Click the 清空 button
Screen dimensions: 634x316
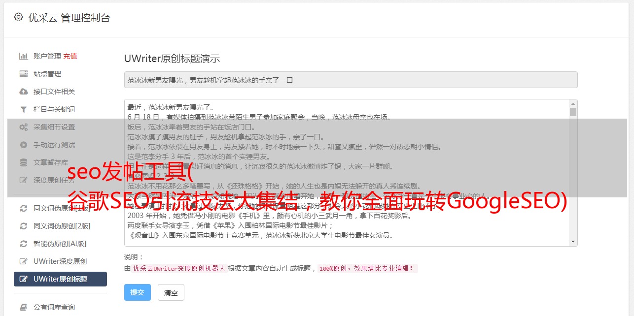click(171, 292)
